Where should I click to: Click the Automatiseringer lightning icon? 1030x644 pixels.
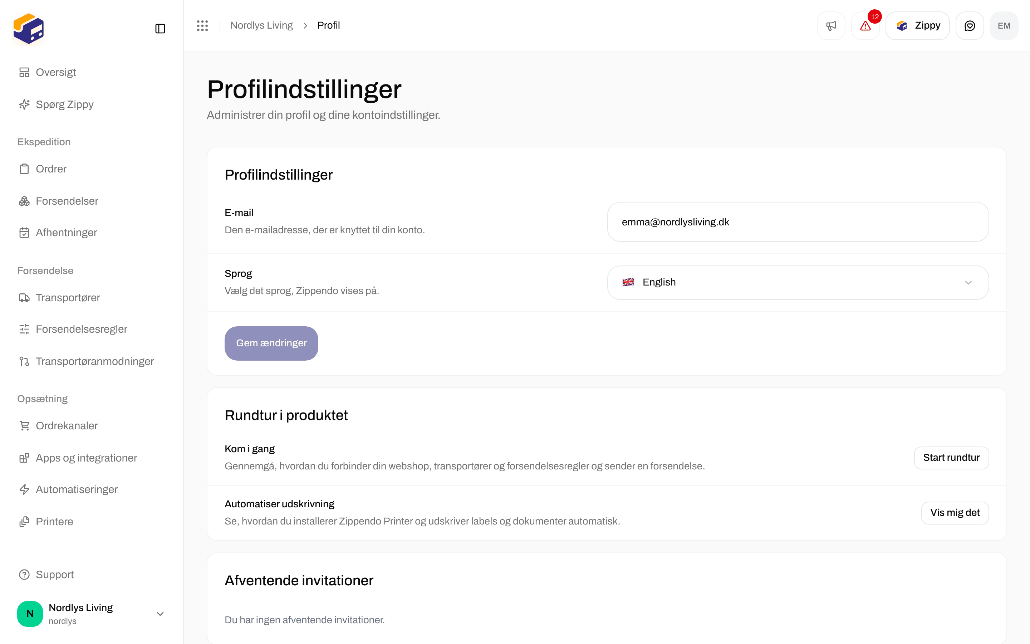point(24,489)
